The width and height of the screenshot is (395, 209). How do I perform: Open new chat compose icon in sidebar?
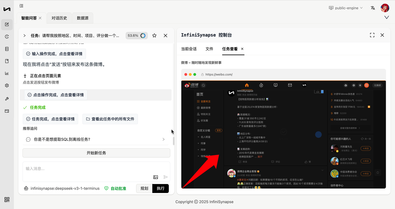click(x=7, y=25)
